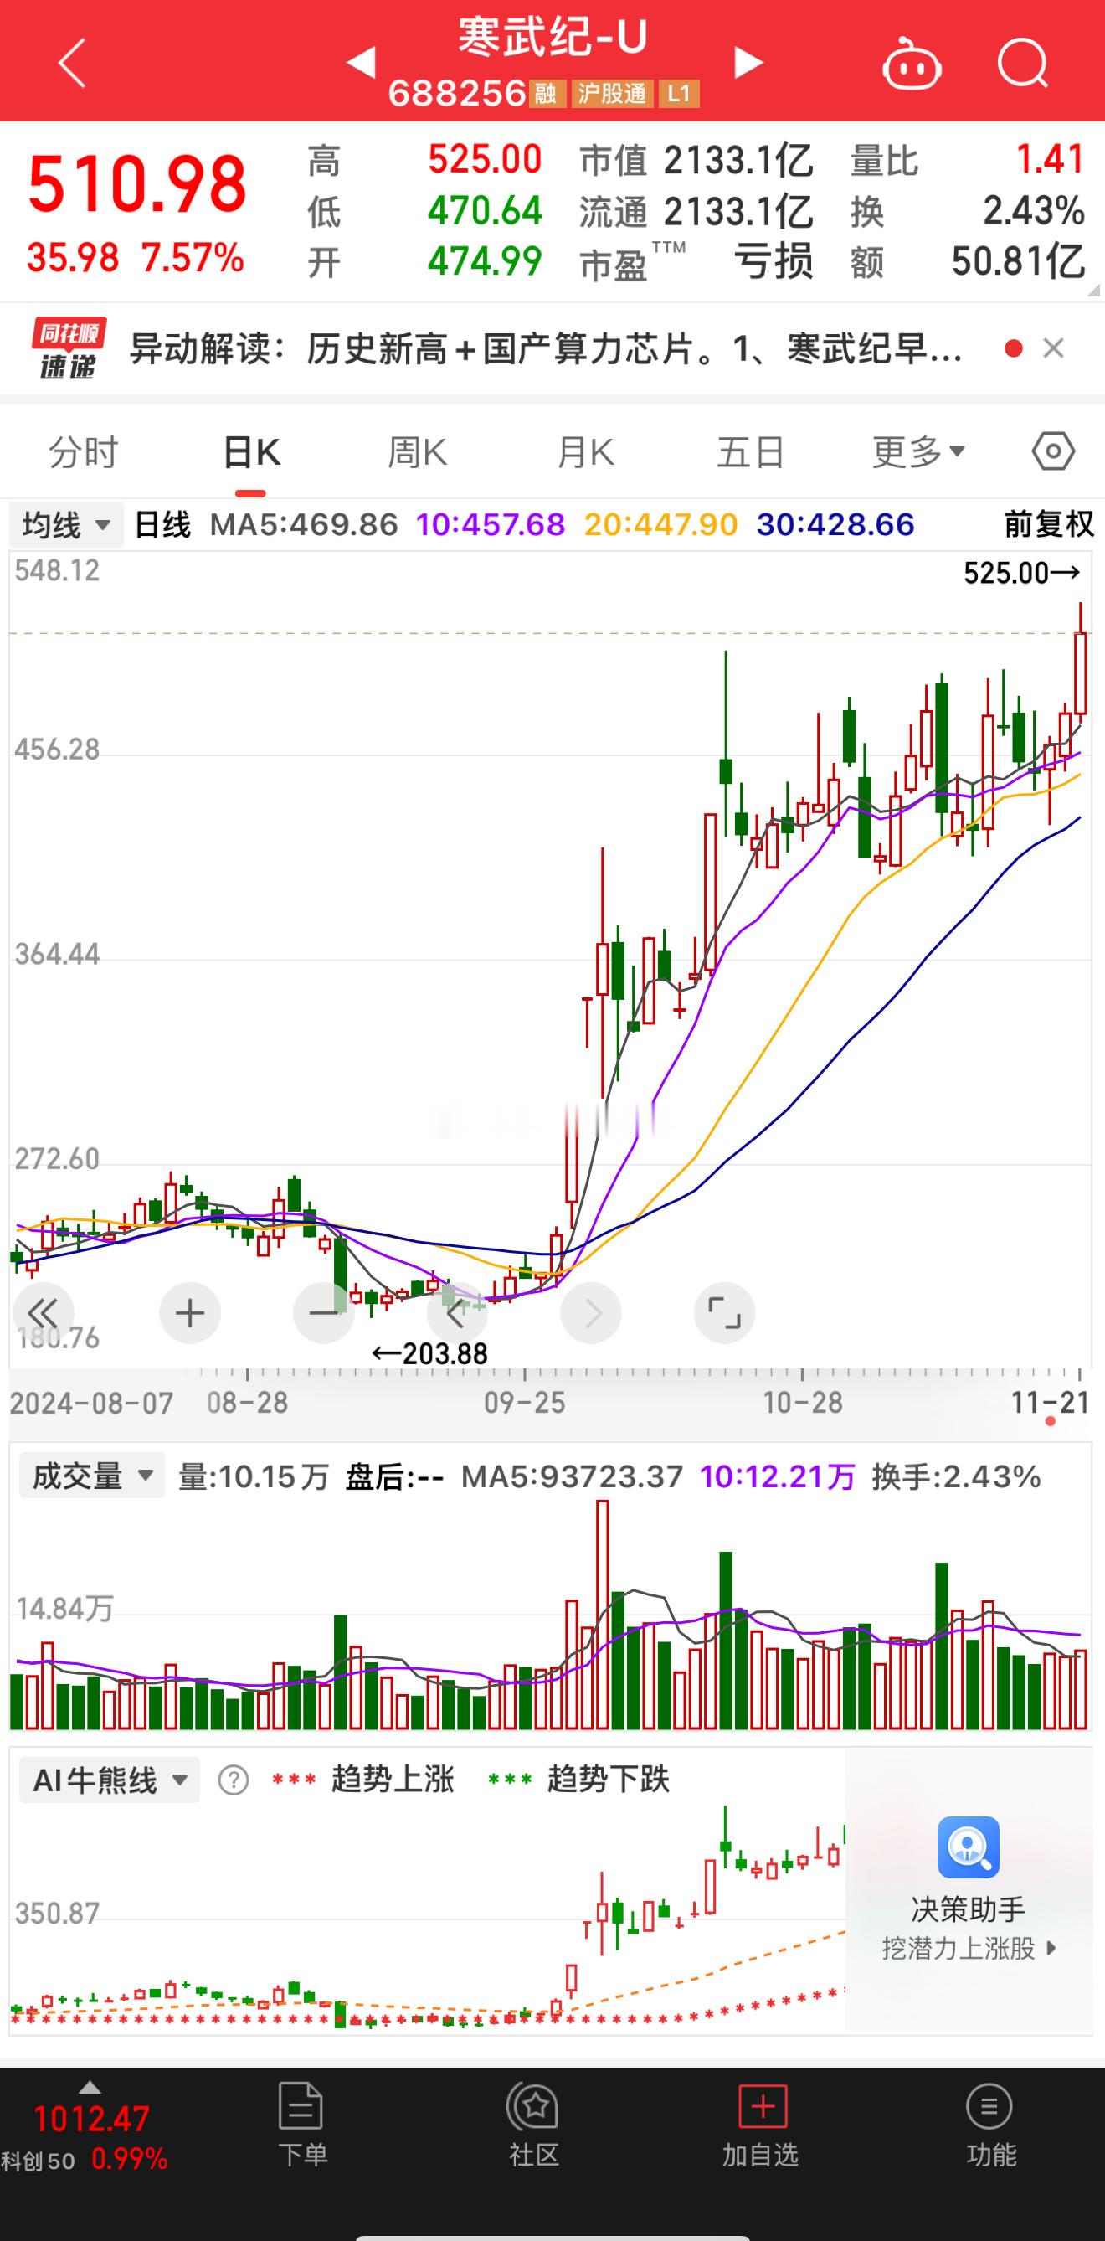Image resolution: width=1105 pixels, height=2241 pixels.
Task: Zoom out chart with minus button
Action: pos(323,1313)
